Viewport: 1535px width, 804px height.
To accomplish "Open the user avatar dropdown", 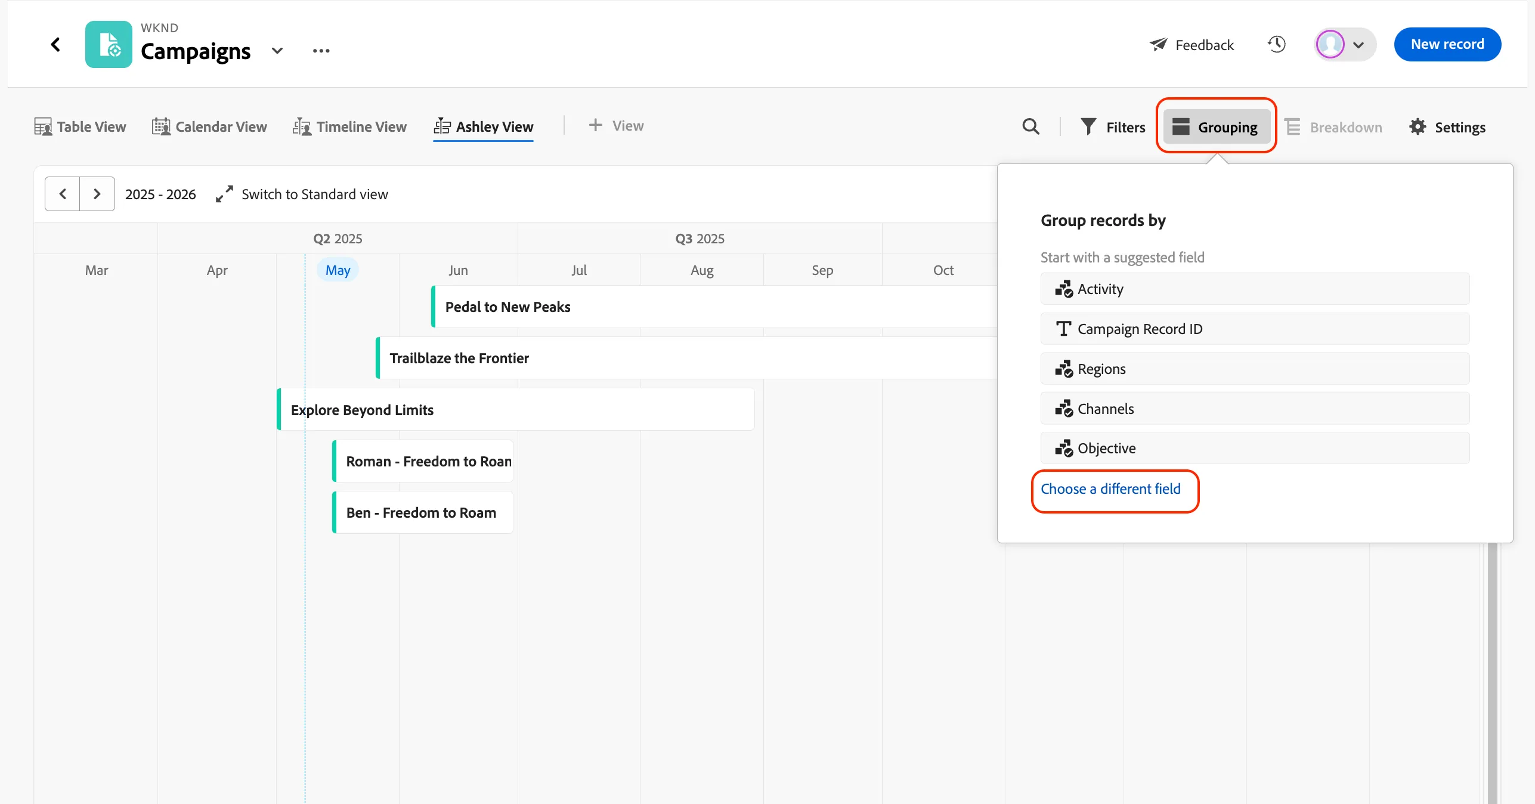I will click(x=1345, y=45).
